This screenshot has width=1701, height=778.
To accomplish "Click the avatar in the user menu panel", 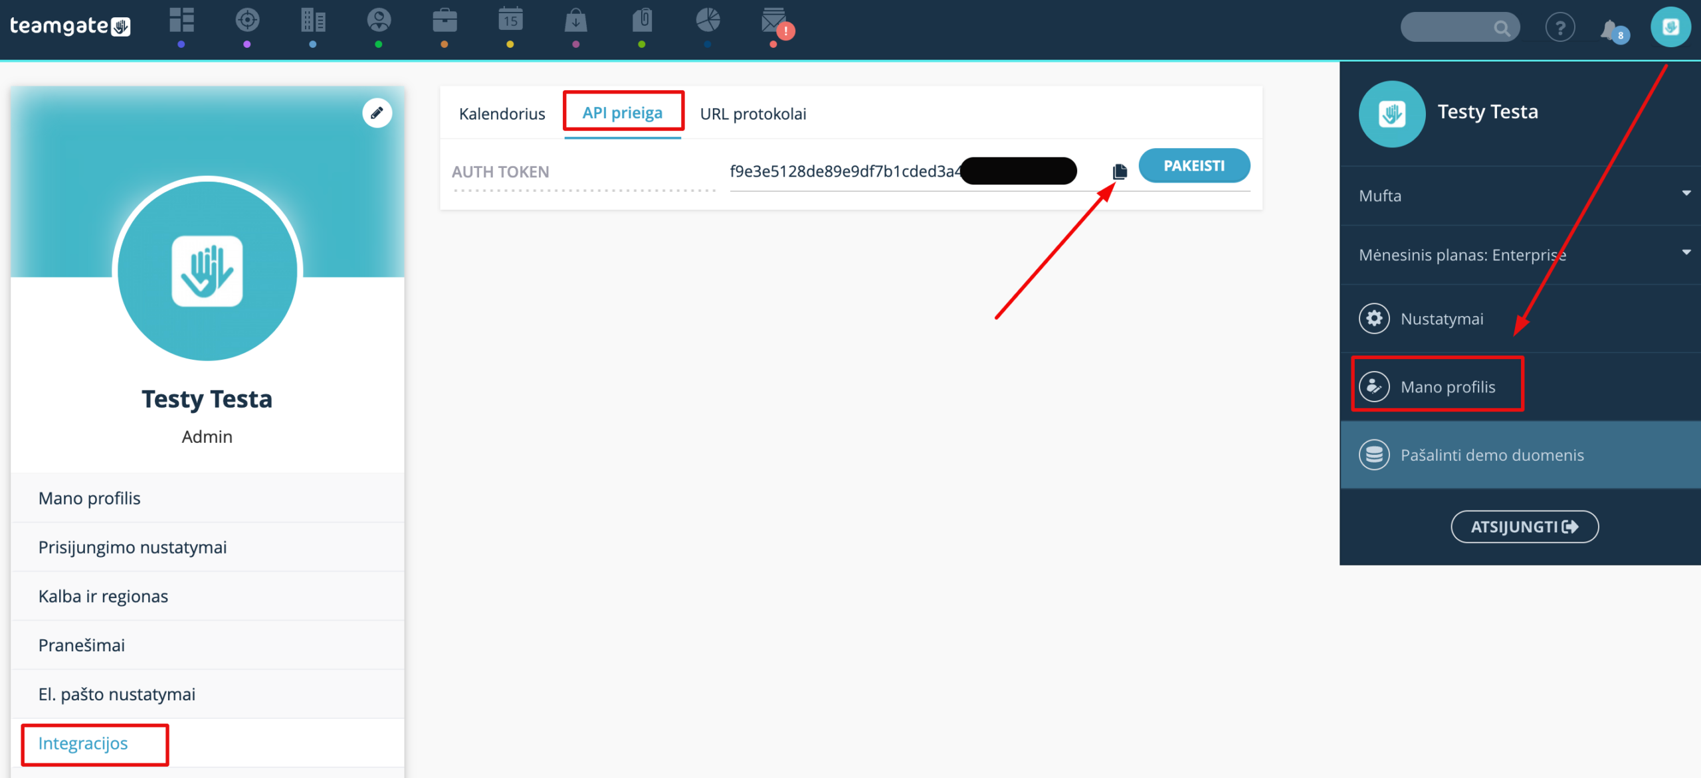I will point(1392,114).
